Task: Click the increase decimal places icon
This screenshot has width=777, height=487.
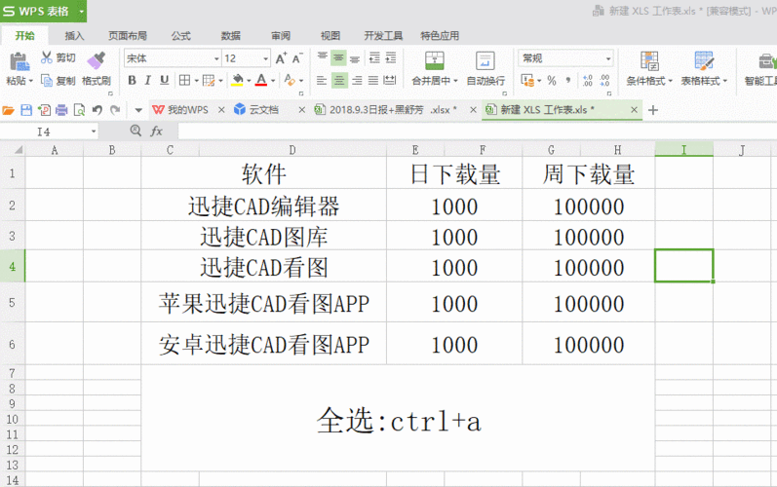Action: tap(588, 80)
